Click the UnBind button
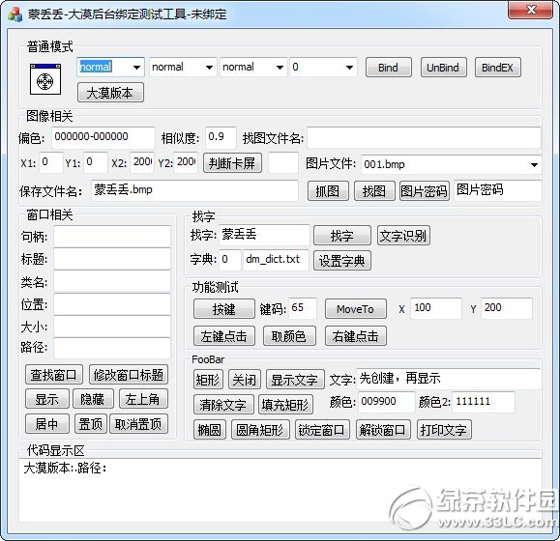This screenshot has width=560, height=541. point(443,68)
